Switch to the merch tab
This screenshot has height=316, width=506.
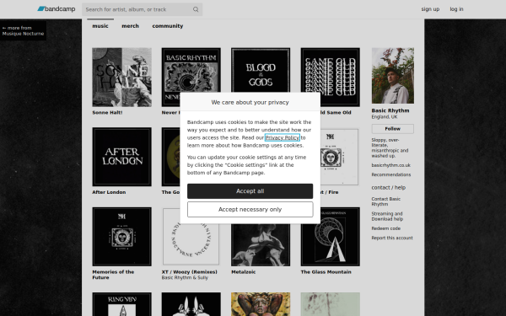pyautogui.click(x=130, y=26)
